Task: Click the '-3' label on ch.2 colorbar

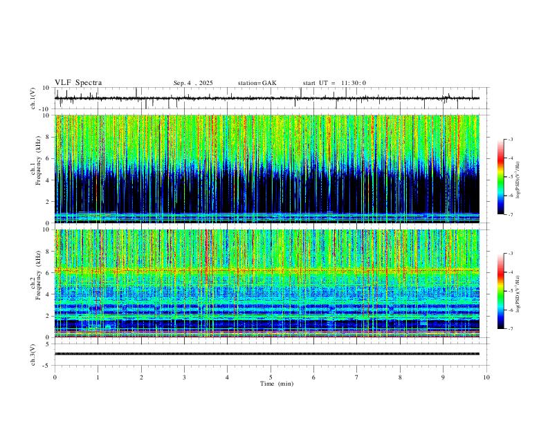Action: pyautogui.click(x=511, y=254)
